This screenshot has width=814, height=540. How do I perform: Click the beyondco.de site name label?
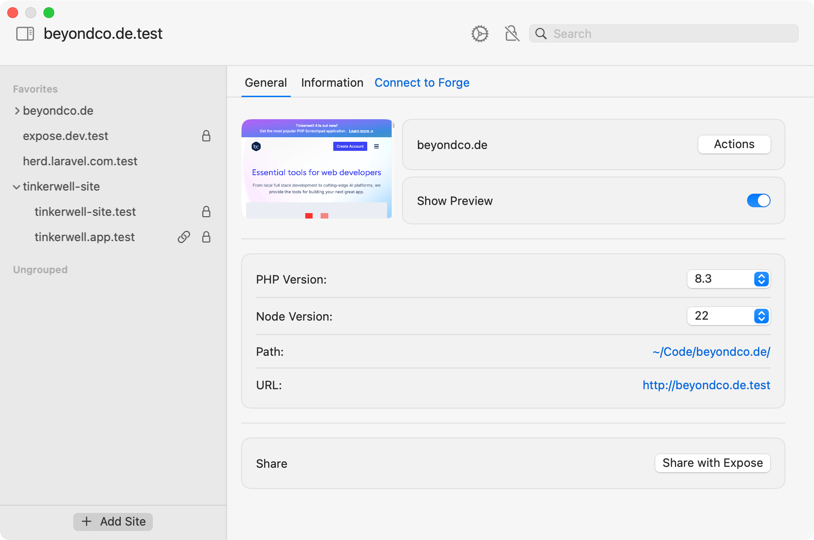[x=452, y=145]
